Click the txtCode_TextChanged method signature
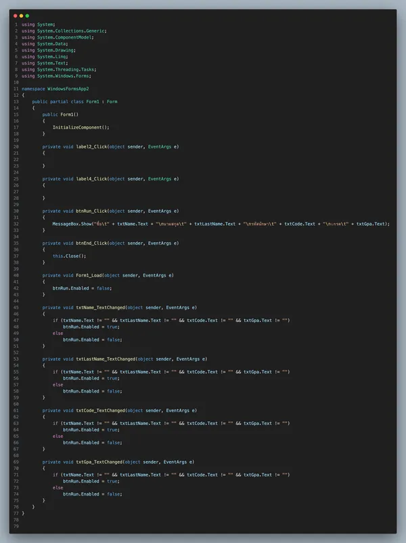 [120, 411]
